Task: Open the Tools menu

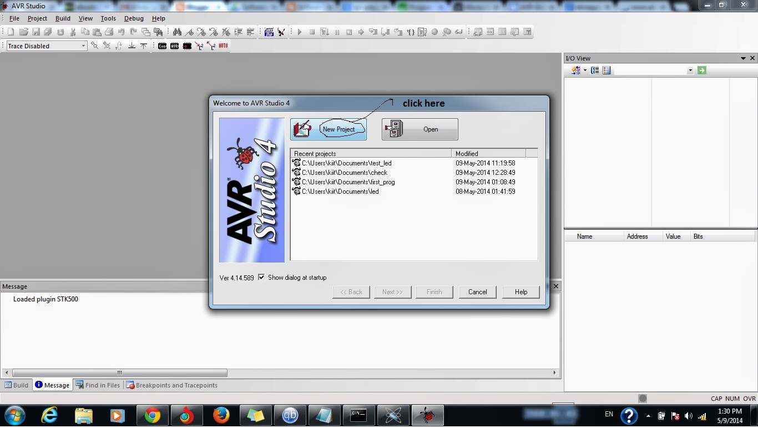Action: point(108,18)
